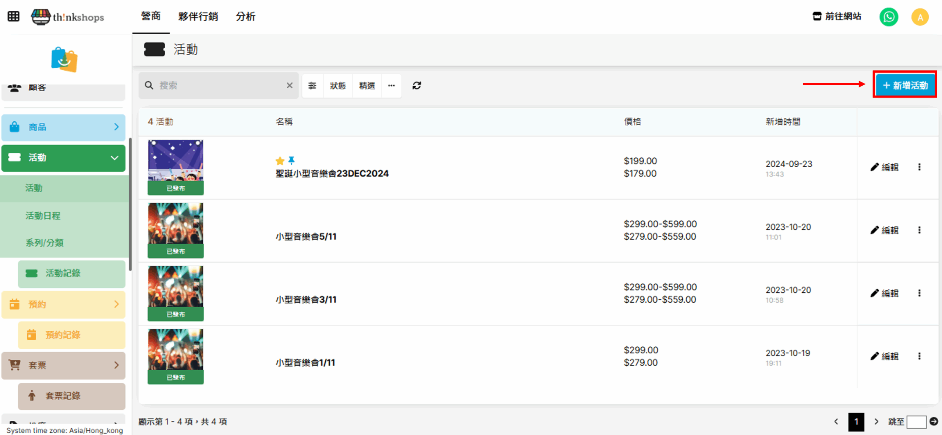Open the 分析 top tab
Viewport: 942px width, 435px height.
coord(245,17)
